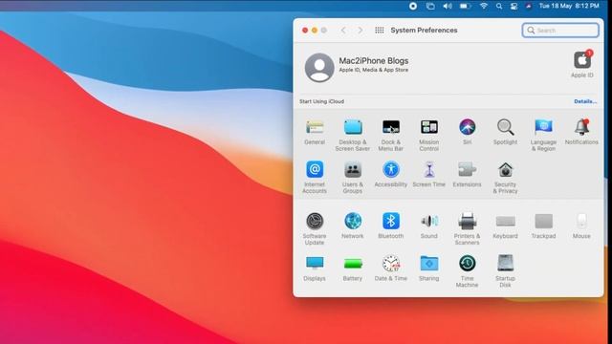Screen dimensions: 612x344
Task: Open Printers & Scanners pane
Action: coord(468,228)
